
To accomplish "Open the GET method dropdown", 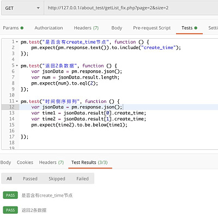I will click(22, 8).
